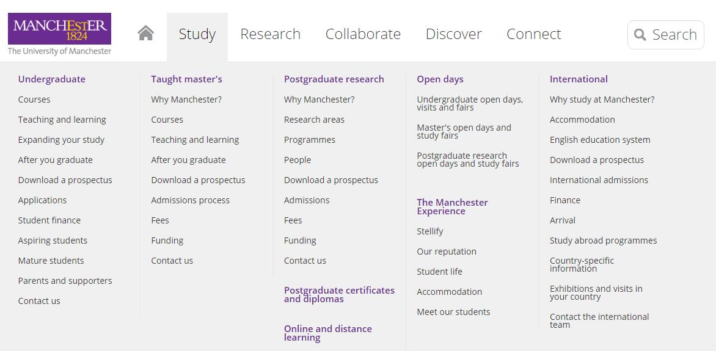Open the Research menu tab
This screenshot has height=351, width=716.
click(270, 34)
